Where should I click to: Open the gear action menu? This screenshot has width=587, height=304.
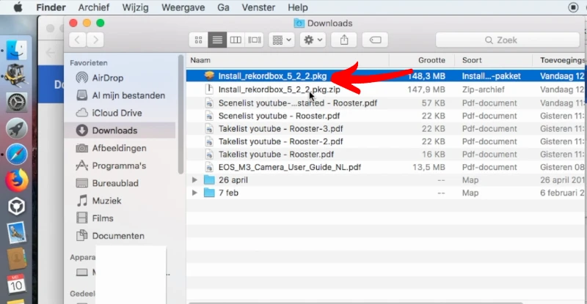click(313, 40)
